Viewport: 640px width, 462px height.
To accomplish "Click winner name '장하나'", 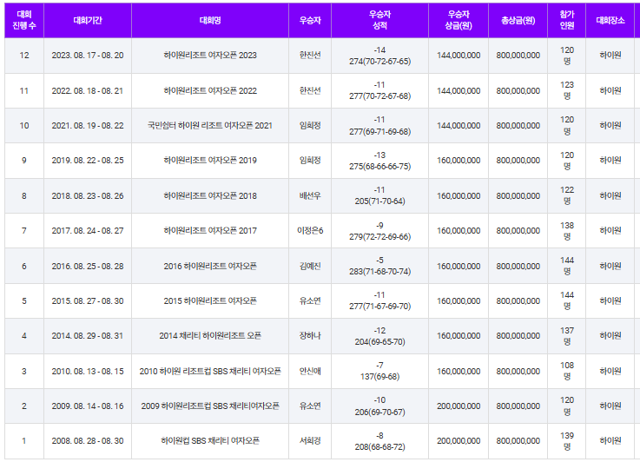I will (310, 336).
